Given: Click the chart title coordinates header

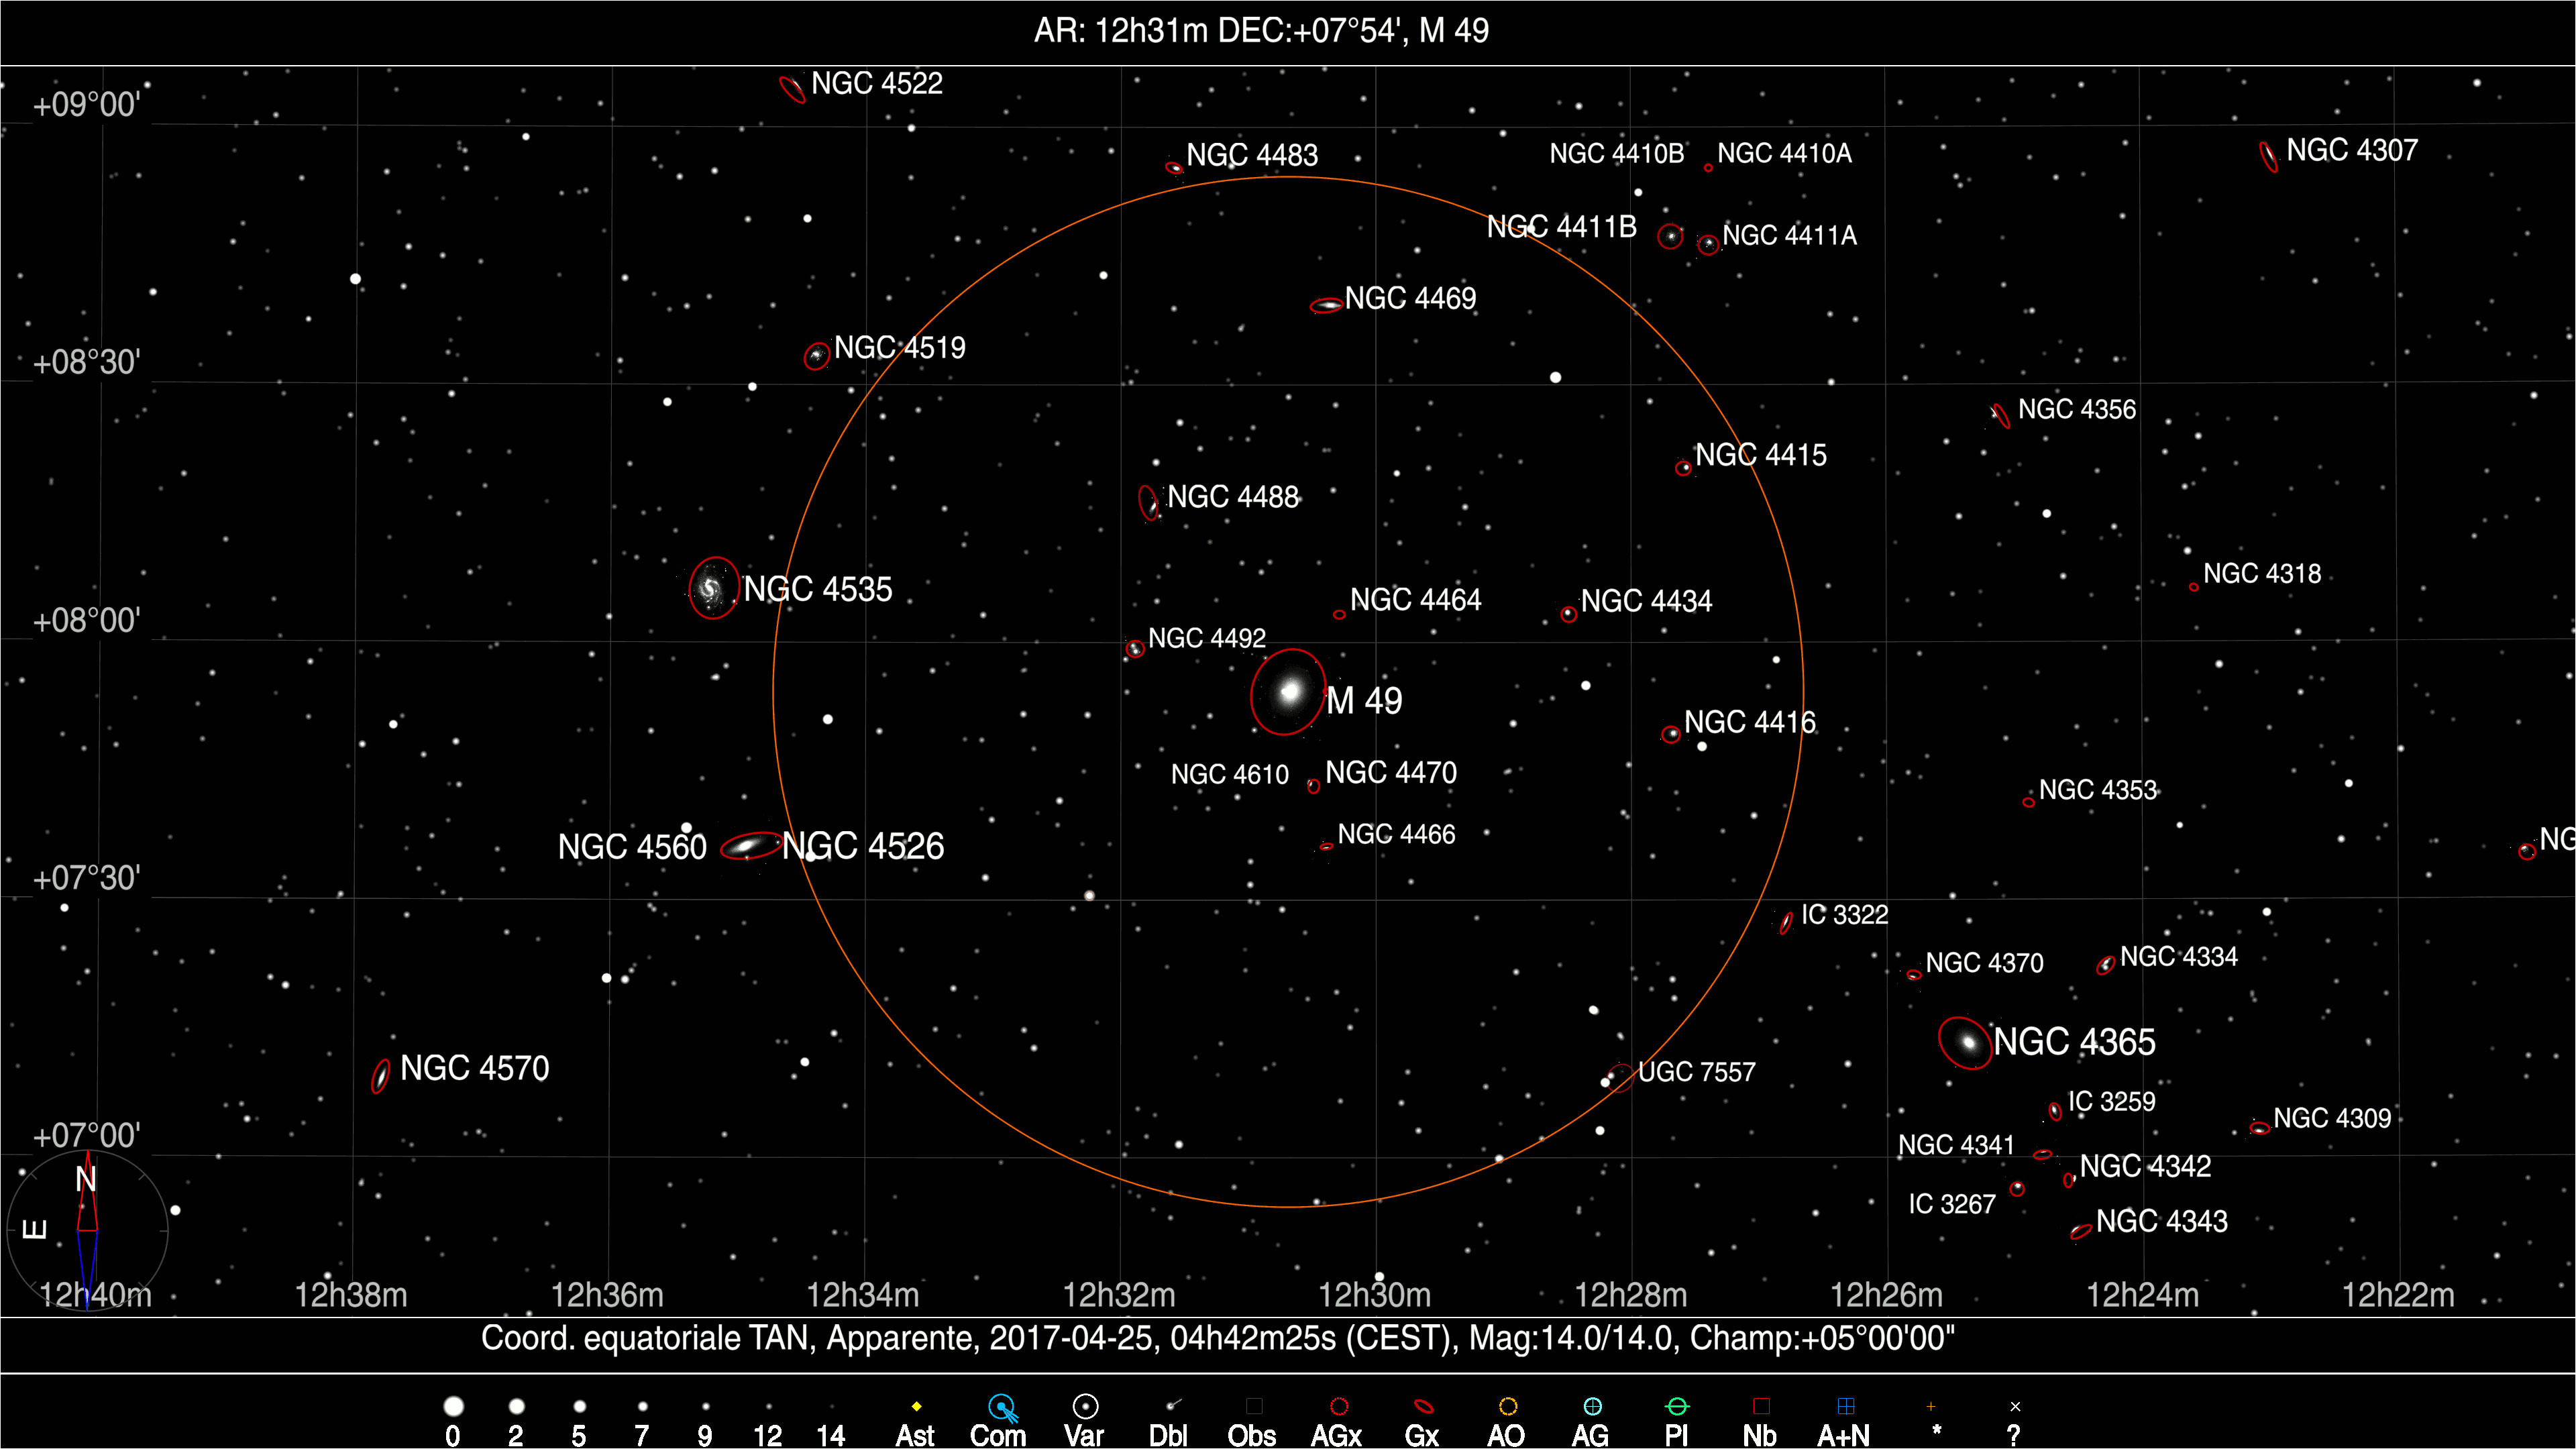Looking at the screenshot, I should click(1261, 31).
